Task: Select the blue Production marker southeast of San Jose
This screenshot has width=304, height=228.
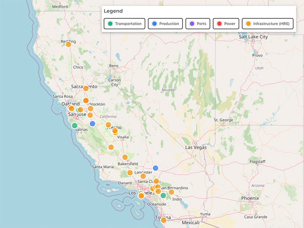Action: point(92,124)
